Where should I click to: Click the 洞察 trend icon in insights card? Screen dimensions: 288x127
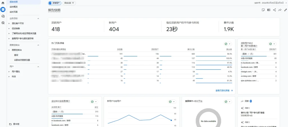(x=242, y=101)
